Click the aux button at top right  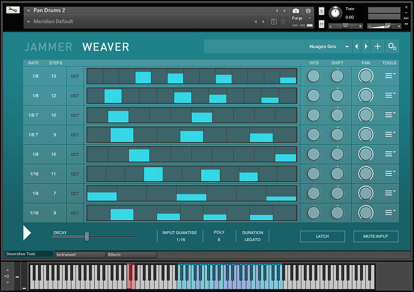(406, 18)
